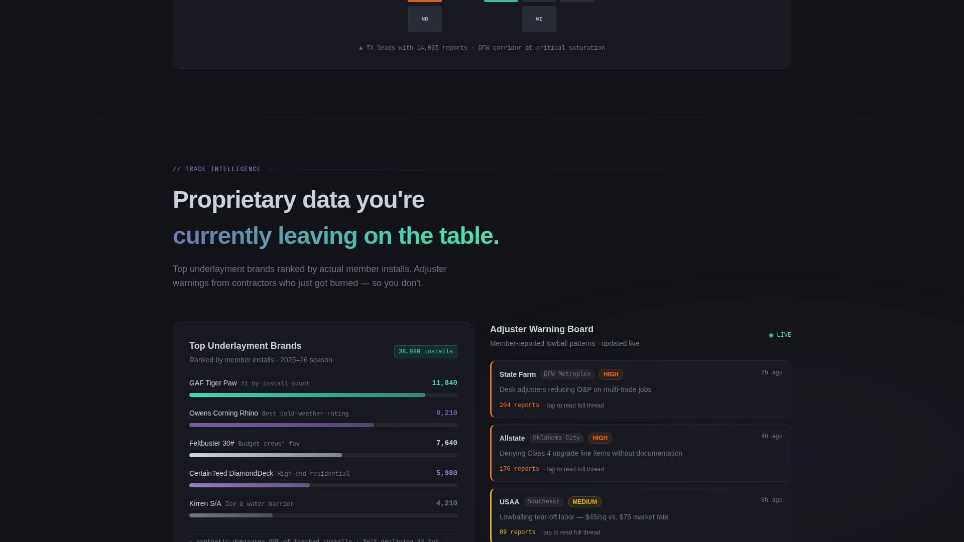Screen dimensions: 964x542
Task: Click the State Farm HIGH severity badge
Action: [x=611, y=374]
